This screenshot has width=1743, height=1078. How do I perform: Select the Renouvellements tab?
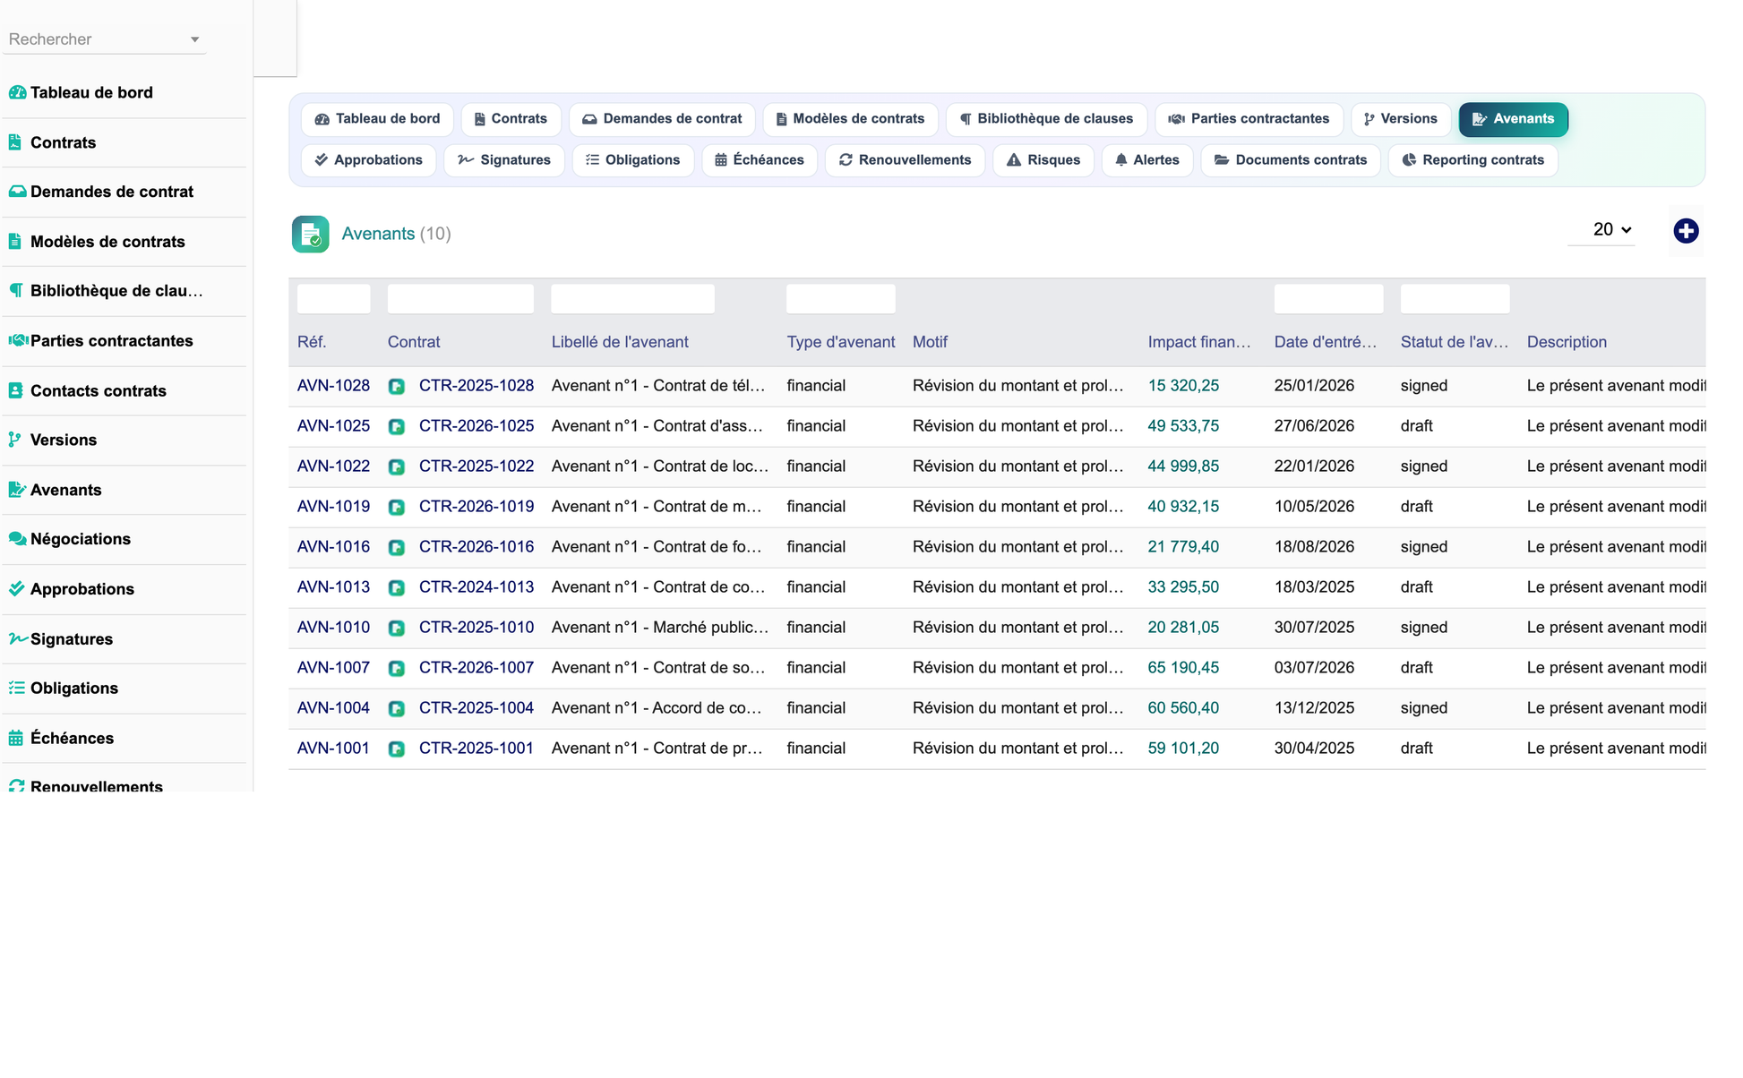905,160
